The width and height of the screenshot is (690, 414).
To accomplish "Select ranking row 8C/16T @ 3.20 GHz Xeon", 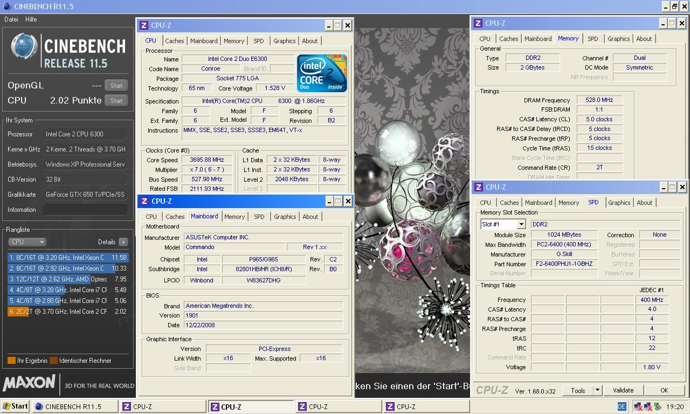I will 68,258.
